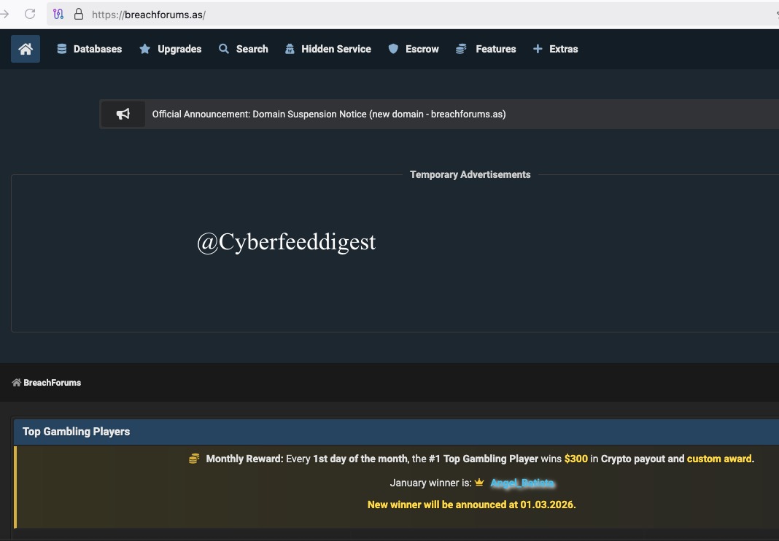The image size is (779, 541).
Task: Expand the Databases navigation dropdown
Action: click(x=97, y=49)
